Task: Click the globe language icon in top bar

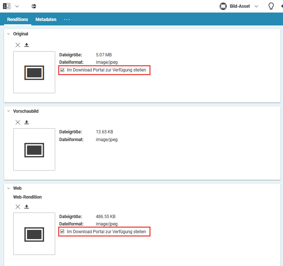Action: [x=34, y=6]
